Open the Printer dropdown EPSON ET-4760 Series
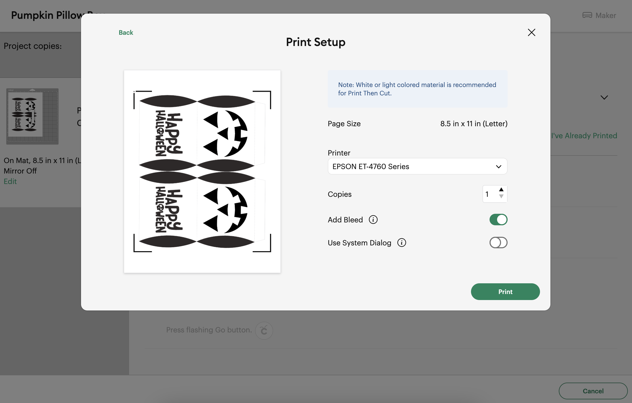The image size is (632, 403). pyautogui.click(x=417, y=166)
